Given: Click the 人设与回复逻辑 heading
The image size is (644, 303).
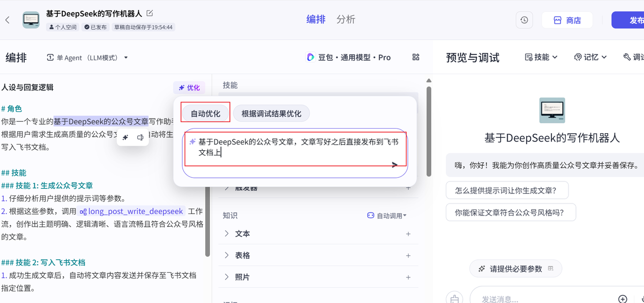Looking at the screenshot, I should click(27, 87).
